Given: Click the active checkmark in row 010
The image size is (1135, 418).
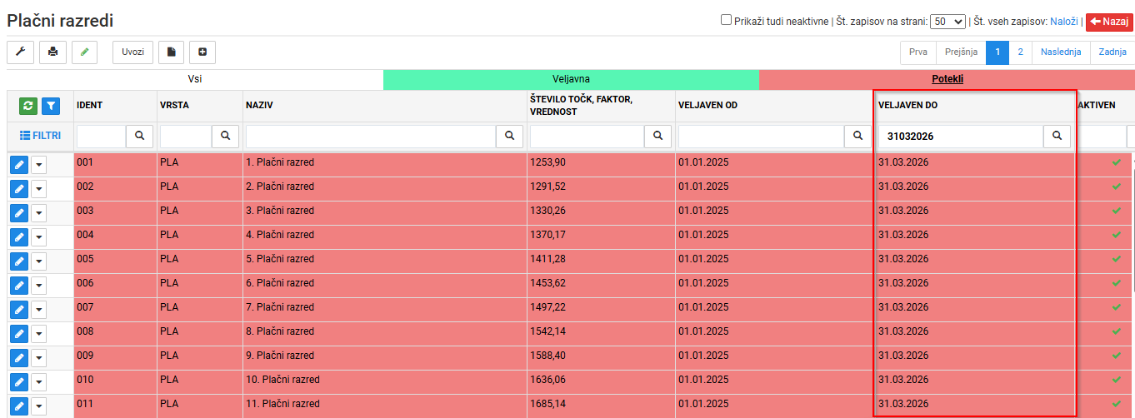Looking at the screenshot, I should 1117,379.
